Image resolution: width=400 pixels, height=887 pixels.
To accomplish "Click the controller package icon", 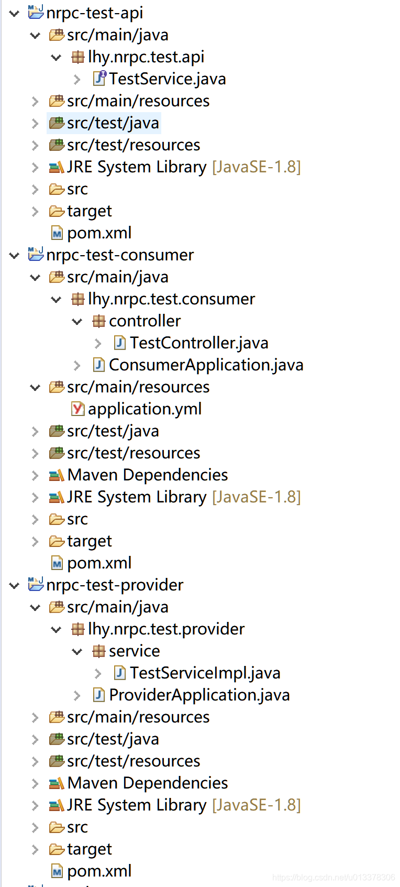I will (99, 321).
